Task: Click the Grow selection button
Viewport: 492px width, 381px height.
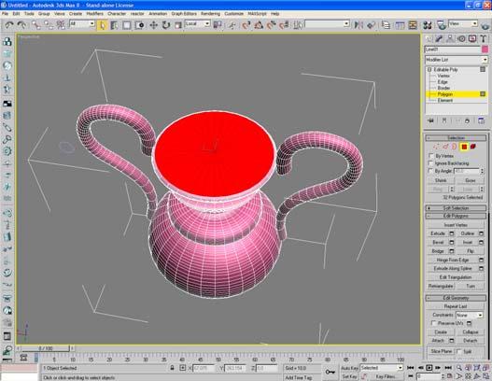Action: pos(470,180)
